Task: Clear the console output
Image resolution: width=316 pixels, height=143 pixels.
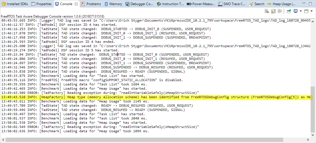Action: 267,11
